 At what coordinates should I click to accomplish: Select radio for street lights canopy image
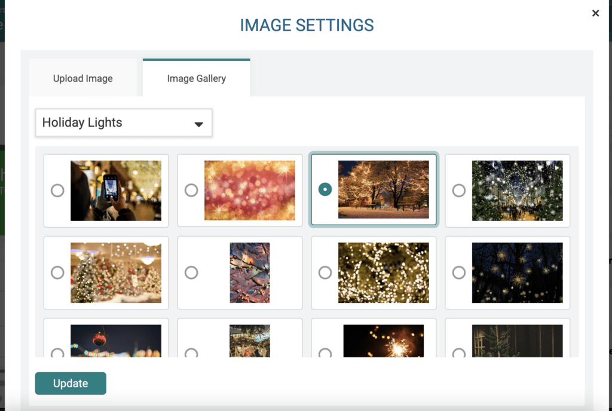[x=459, y=191]
